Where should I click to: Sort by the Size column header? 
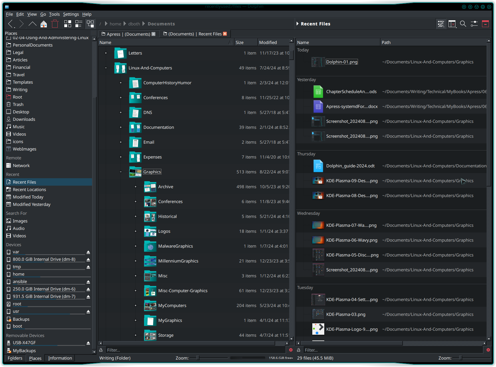click(x=246, y=43)
